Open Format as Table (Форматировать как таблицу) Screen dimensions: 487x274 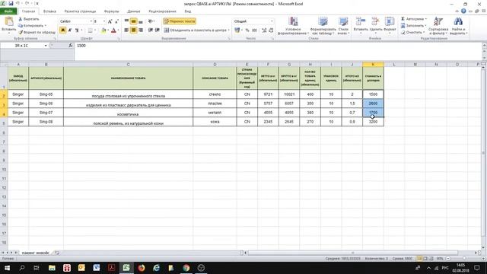click(323, 25)
